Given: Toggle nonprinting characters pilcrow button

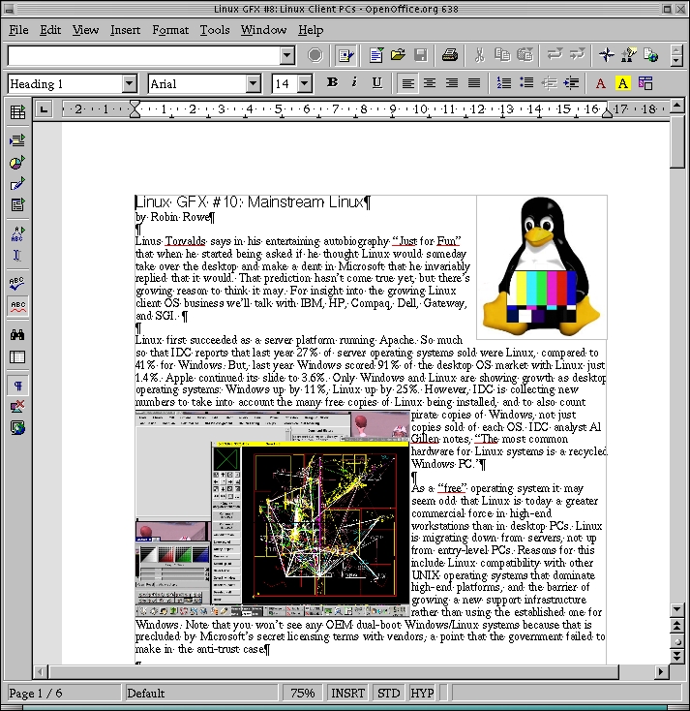Looking at the screenshot, I should [17, 385].
